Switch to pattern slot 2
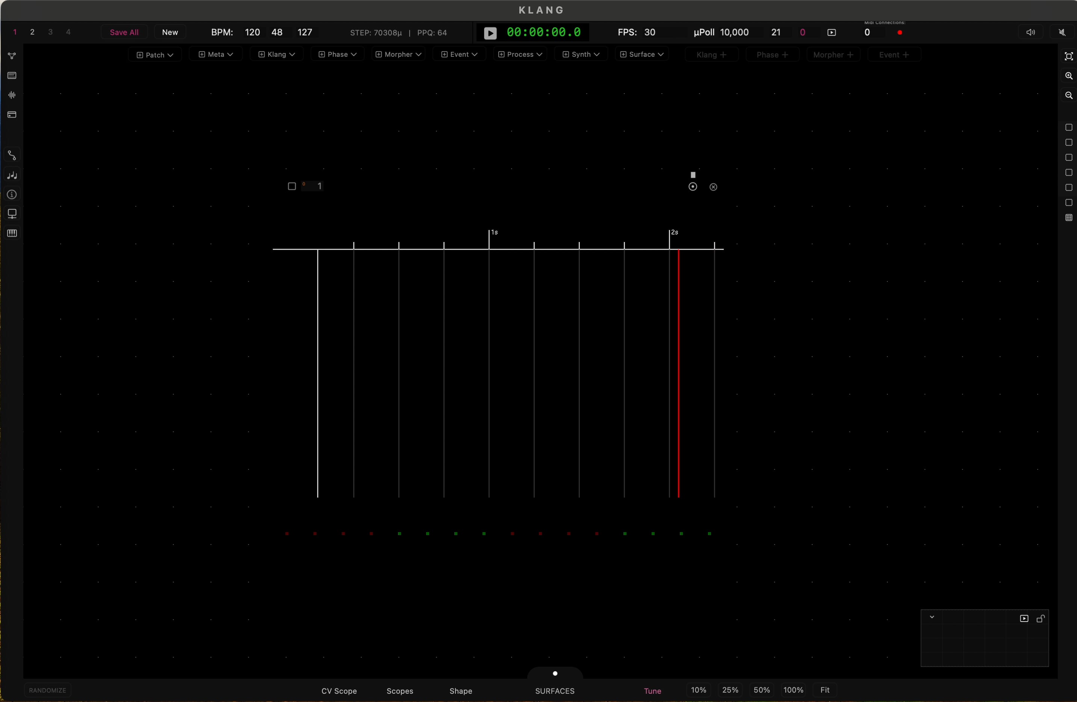This screenshot has height=702, width=1077. pos(32,32)
